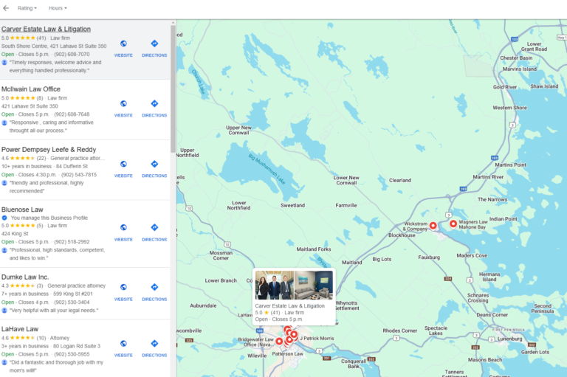Open website icon for Power Dempsey Leefe & Reddy
Screen dimensions: 567x377
[123, 164]
